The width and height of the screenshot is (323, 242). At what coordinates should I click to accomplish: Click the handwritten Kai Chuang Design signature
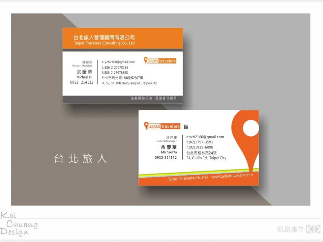[x=19, y=224]
